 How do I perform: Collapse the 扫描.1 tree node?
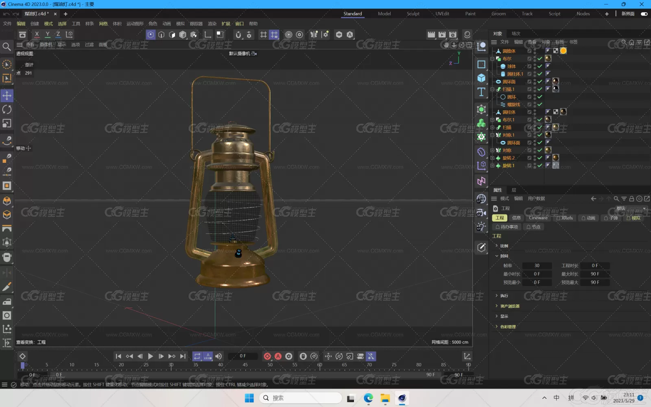point(492,89)
